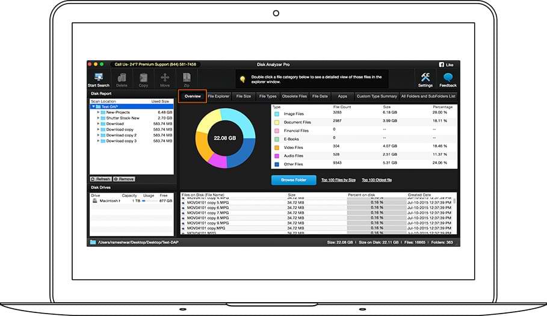
Task: Open Settings with the tools icon
Action: [425, 78]
